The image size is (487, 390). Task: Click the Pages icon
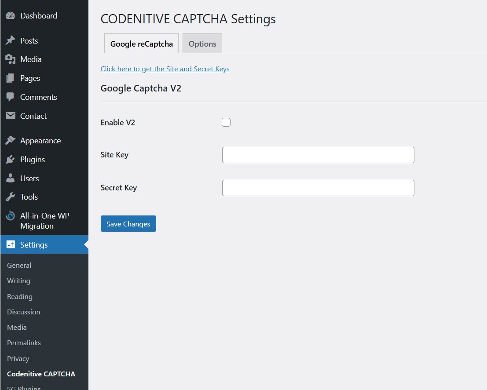point(10,78)
